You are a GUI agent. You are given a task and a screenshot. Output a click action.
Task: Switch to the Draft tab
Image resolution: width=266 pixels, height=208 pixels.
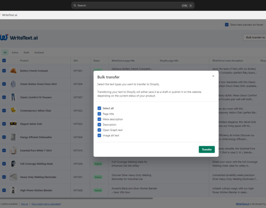point(26,52)
